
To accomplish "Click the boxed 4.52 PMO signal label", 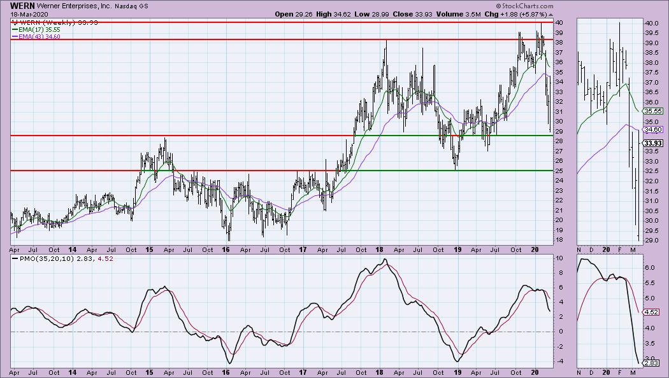I will [651, 312].
